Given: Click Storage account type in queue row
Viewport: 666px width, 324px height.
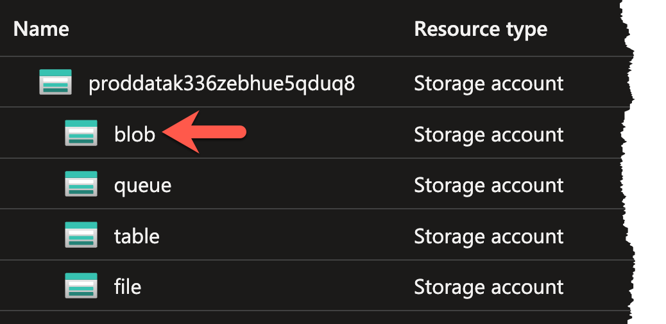Looking at the screenshot, I should tap(488, 186).
